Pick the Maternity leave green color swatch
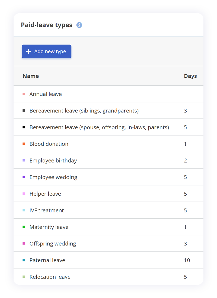This screenshot has height=298, width=217. tap(24, 227)
